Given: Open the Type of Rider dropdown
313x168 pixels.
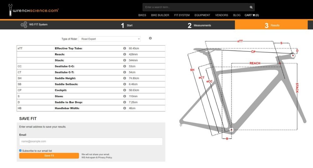Looking at the screenshot, I should point(109,39).
